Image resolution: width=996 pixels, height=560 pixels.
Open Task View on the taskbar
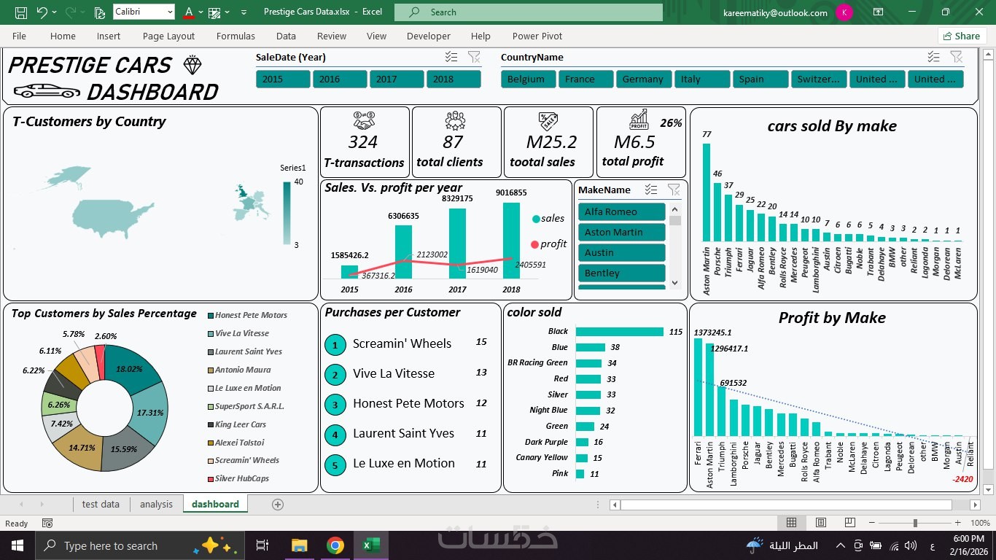[x=262, y=545]
